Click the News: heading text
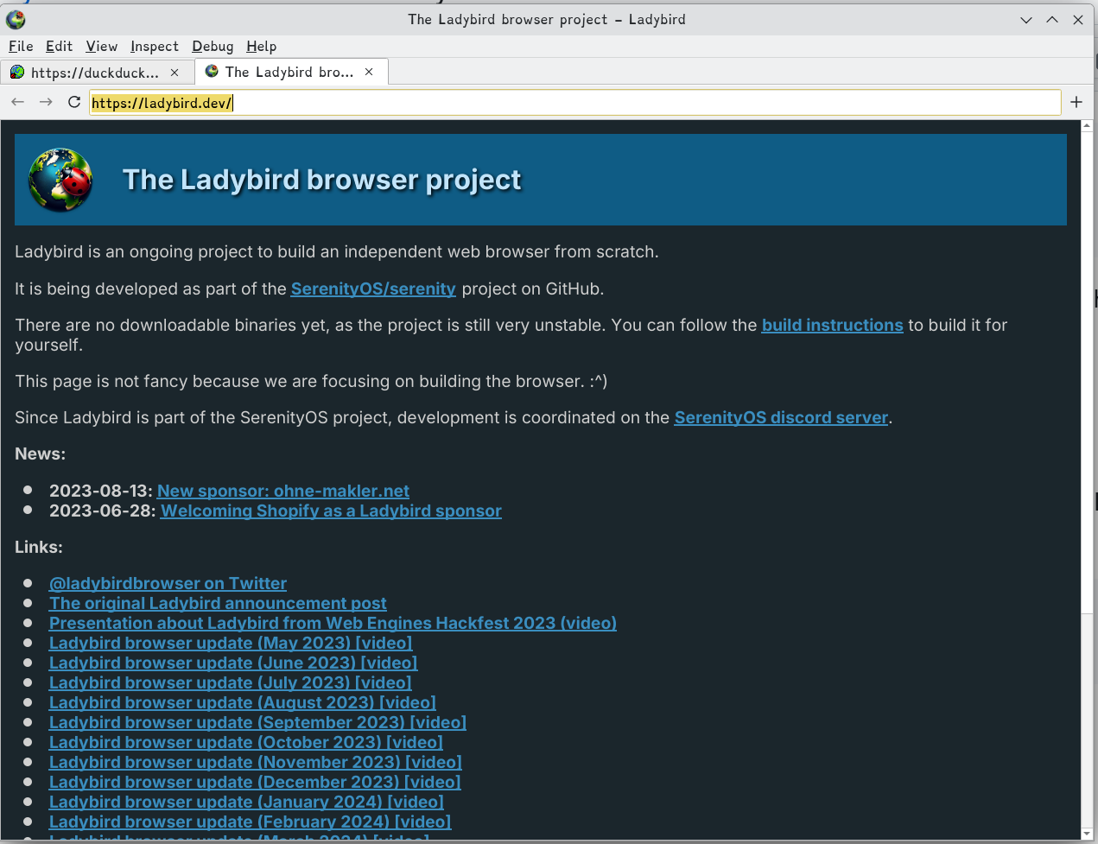The image size is (1098, 844). [x=40, y=454]
